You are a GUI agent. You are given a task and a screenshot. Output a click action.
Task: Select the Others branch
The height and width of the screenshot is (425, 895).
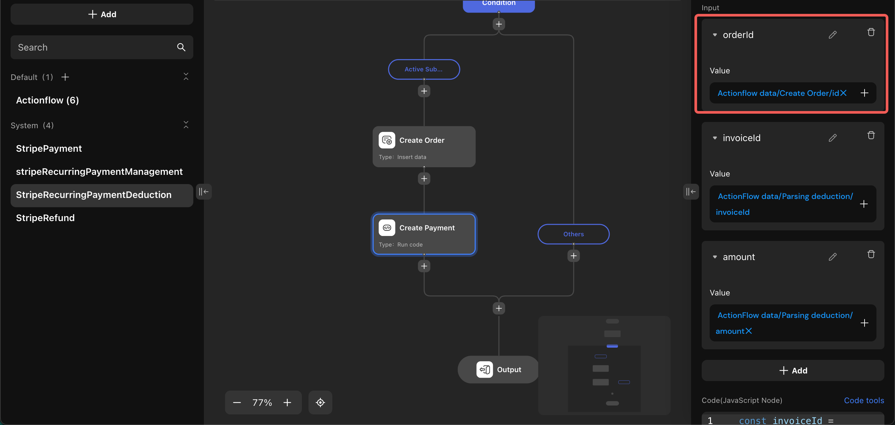coord(573,234)
